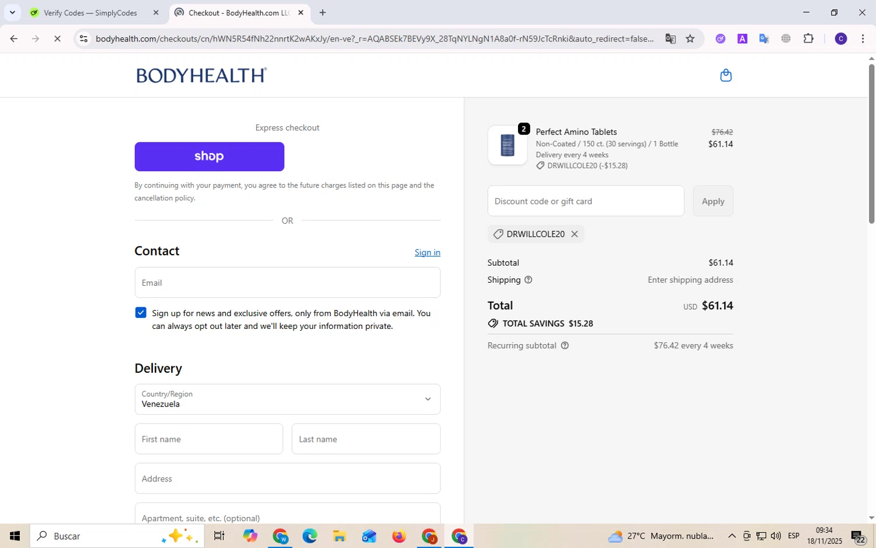Image resolution: width=876 pixels, height=548 pixels.
Task: Bookmark this page with the star icon
Action: (x=690, y=39)
